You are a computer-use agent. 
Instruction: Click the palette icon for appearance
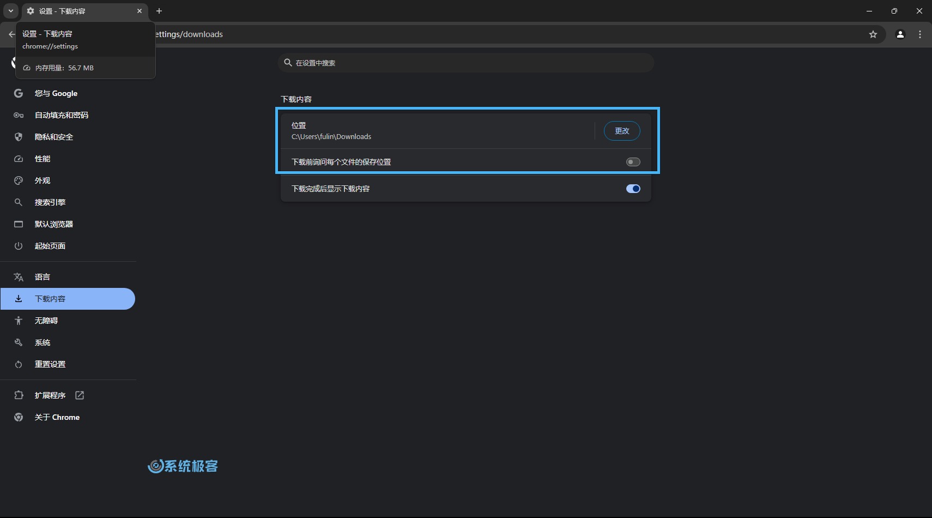point(19,180)
